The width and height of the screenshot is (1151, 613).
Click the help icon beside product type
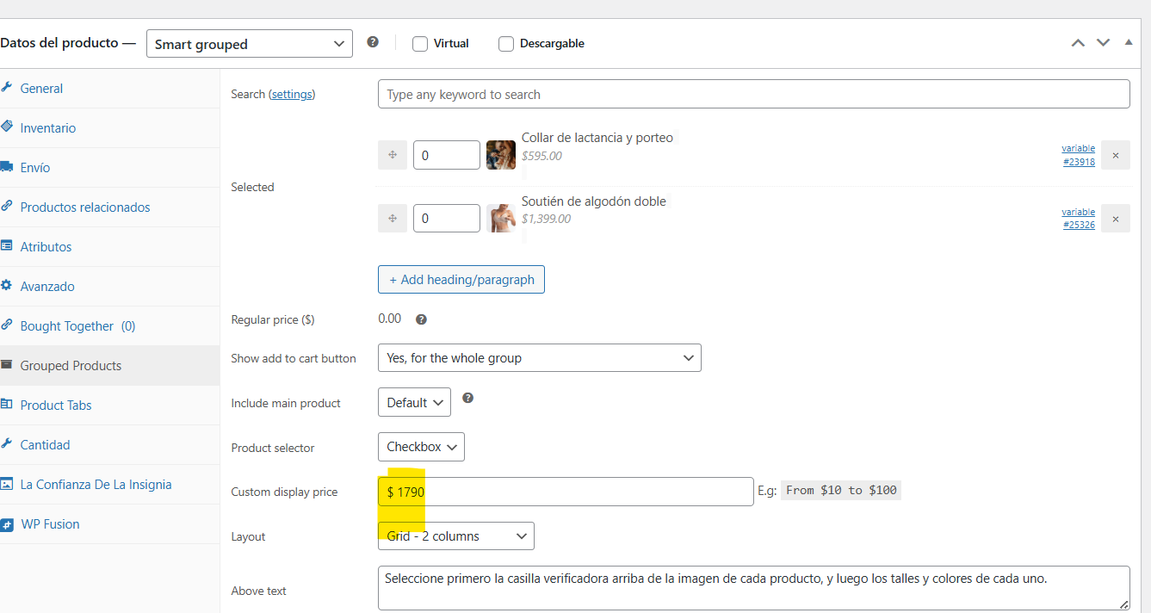pos(373,42)
